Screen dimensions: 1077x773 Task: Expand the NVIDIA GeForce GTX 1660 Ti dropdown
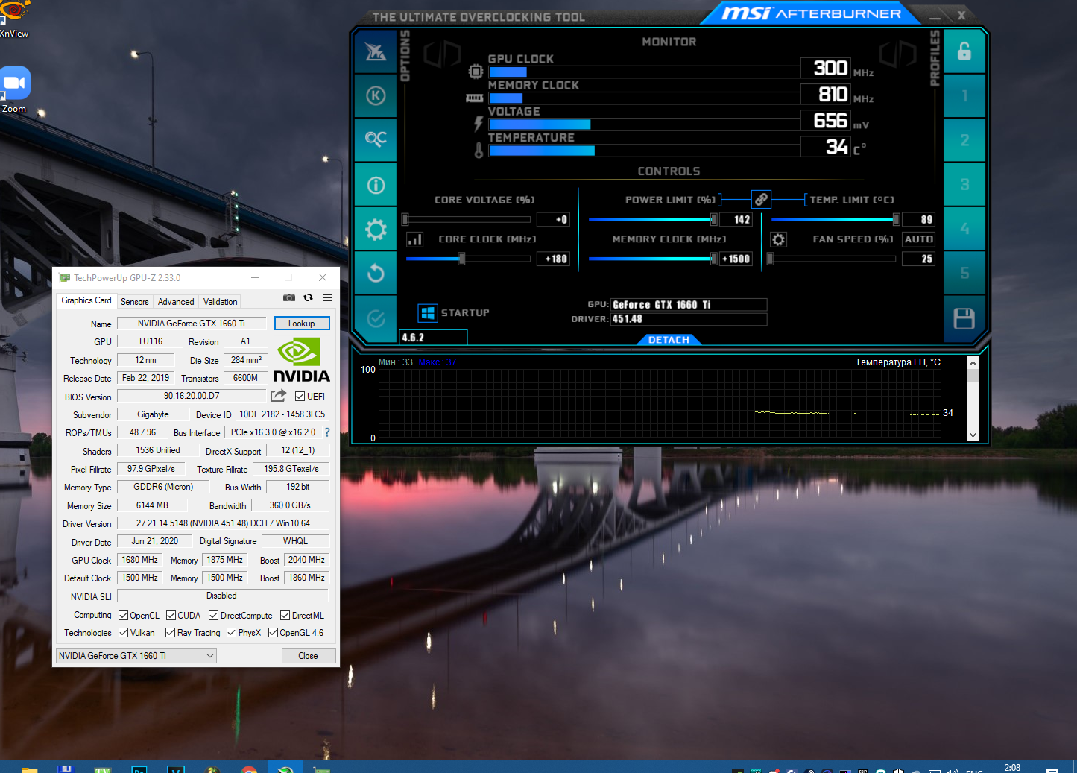click(x=210, y=656)
